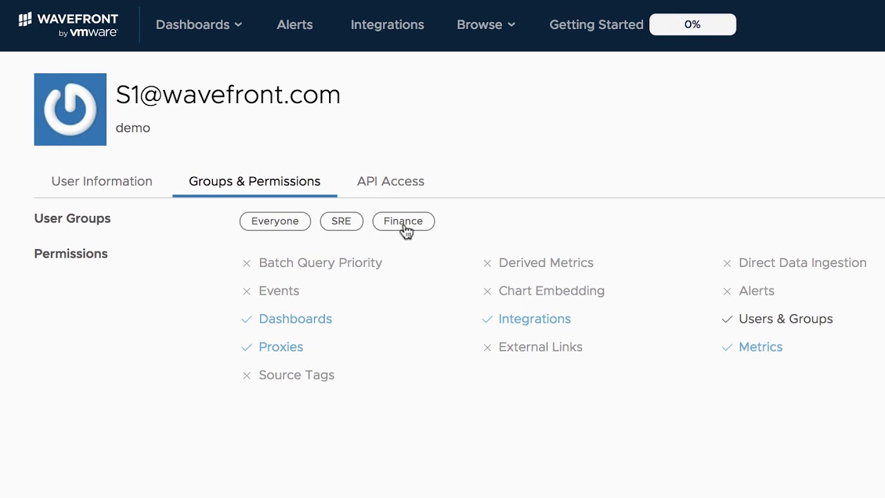The width and height of the screenshot is (885, 498).
Task: Open Integrations in the top navigation
Action: (387, 25)
